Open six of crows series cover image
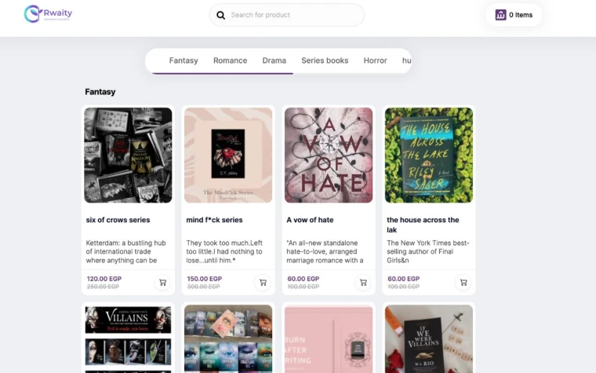This screenshot has height=373, width=596. click(x=128, y=155)
